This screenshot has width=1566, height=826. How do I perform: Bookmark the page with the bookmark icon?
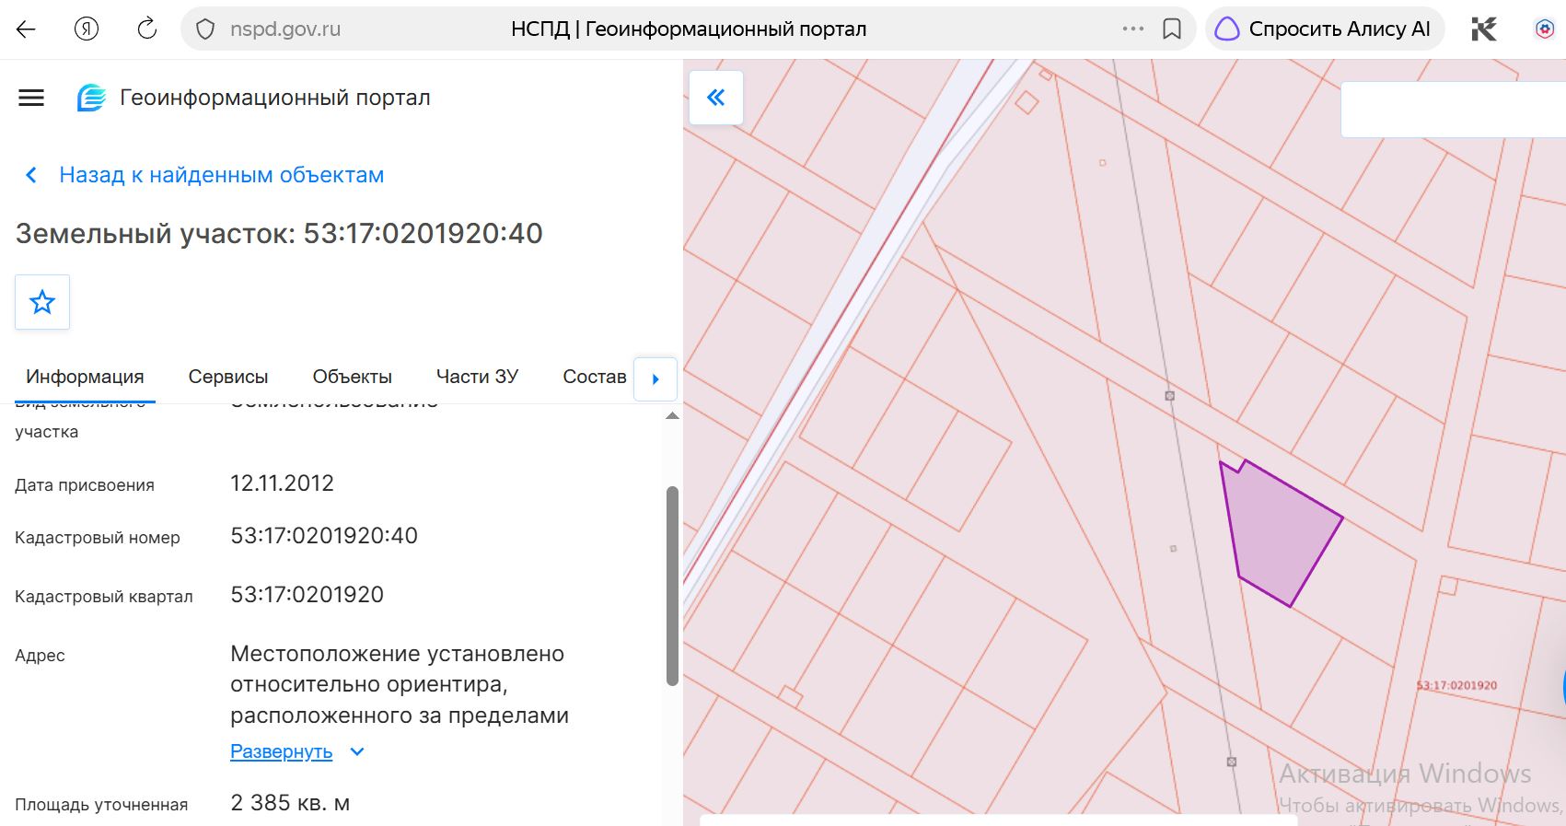coord(1171,29)
